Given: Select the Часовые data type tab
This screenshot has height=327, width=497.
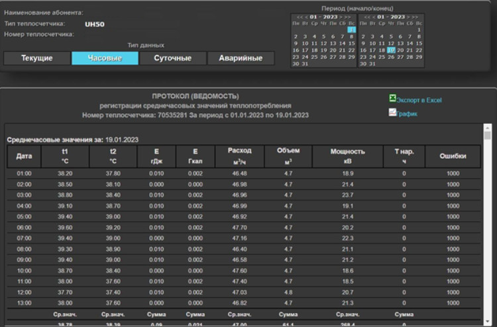Looking at the screenshot, I should pos(105,58).
